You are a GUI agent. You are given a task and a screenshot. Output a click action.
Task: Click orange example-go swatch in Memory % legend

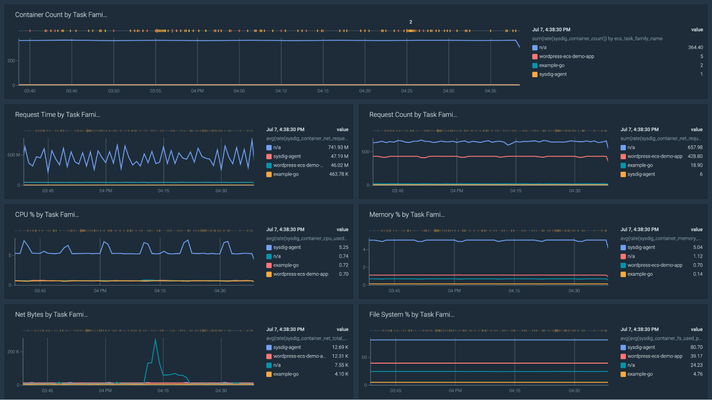point(623,274)
